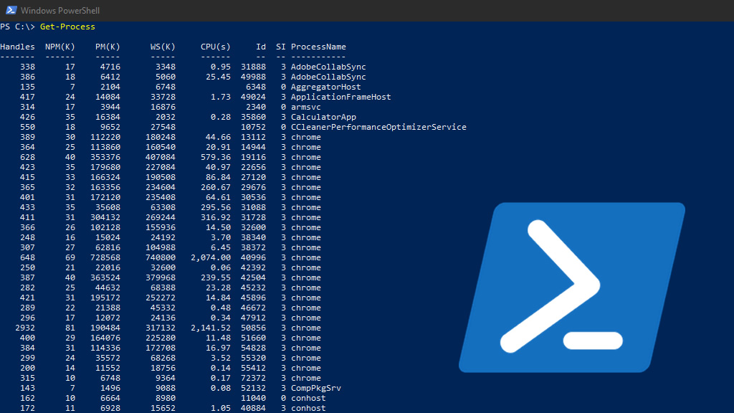Click the process Id 54828
Viewport: 734px width, 413px height.
253,348
